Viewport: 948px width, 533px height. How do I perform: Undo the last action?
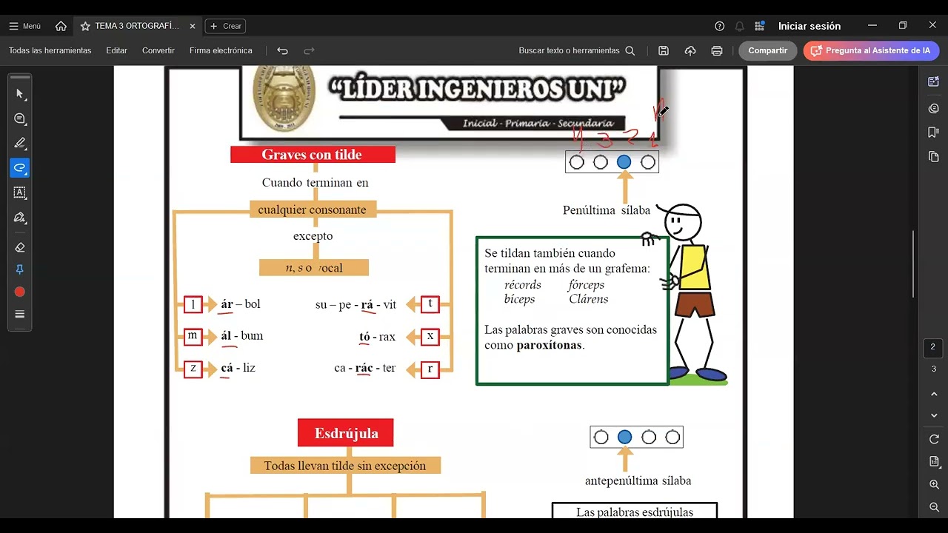[282, 50]
